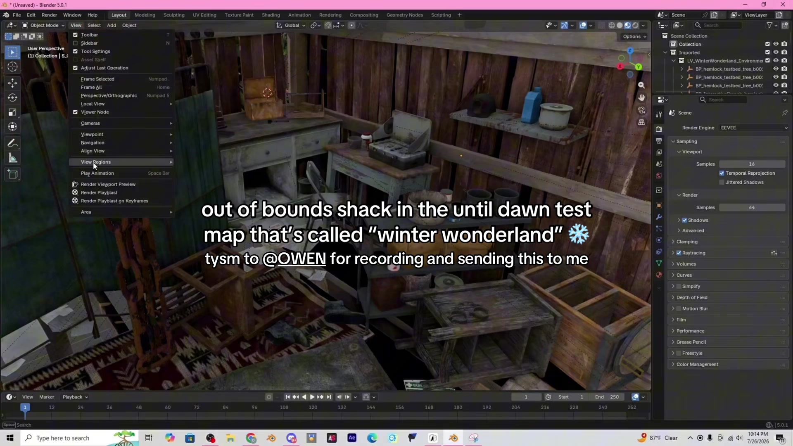
Task: Click the outliner Search field
Action: 717,26
